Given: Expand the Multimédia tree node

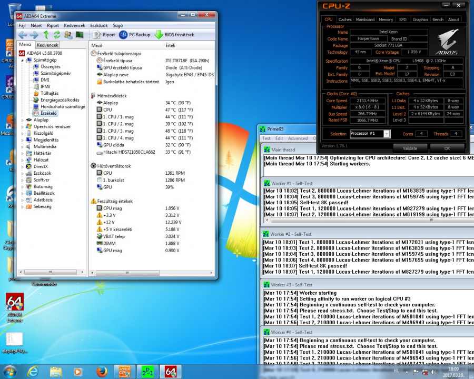Looking at the screenshot, I should [x=22, y=146].
